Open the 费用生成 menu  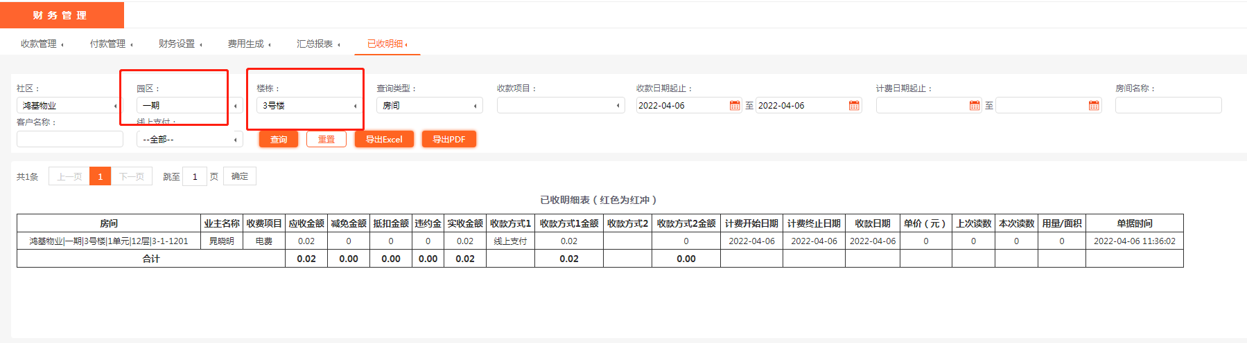click(249, 44)
